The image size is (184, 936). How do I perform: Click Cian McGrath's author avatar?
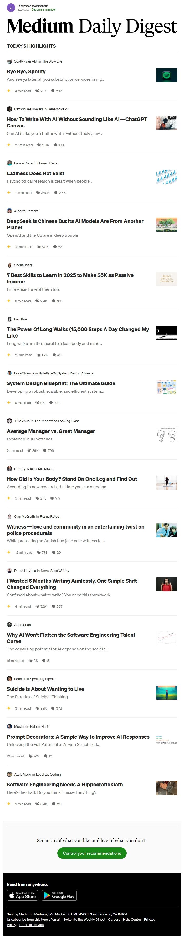[9, 516]
